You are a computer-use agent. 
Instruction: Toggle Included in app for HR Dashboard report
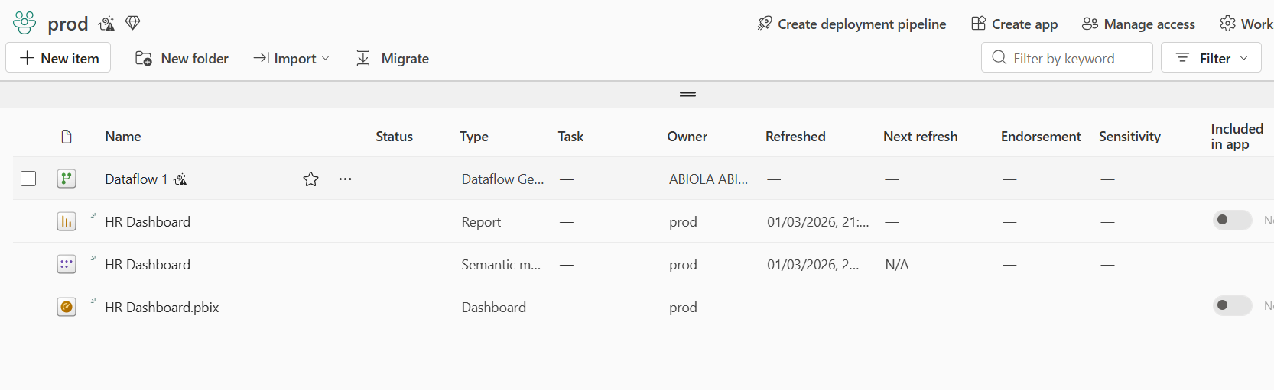click(1232, 221)
